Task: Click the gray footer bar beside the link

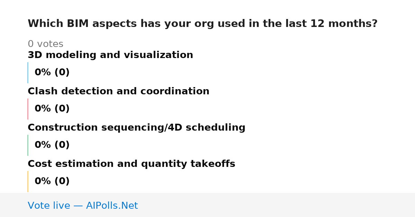Action: (x=277, y=205)
